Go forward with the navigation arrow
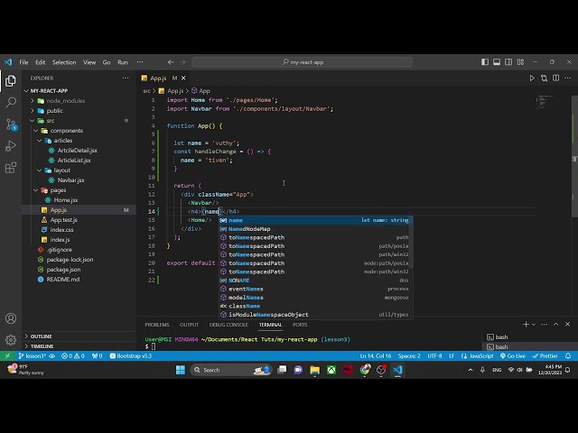The height and width of the screenshot is (433, 578). [182, 62]
